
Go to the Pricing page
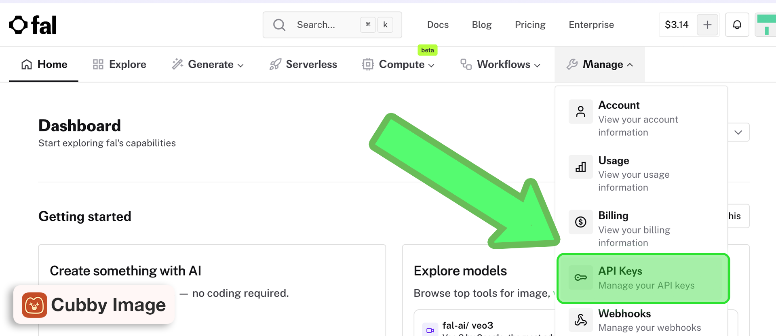tap(530, 25)
